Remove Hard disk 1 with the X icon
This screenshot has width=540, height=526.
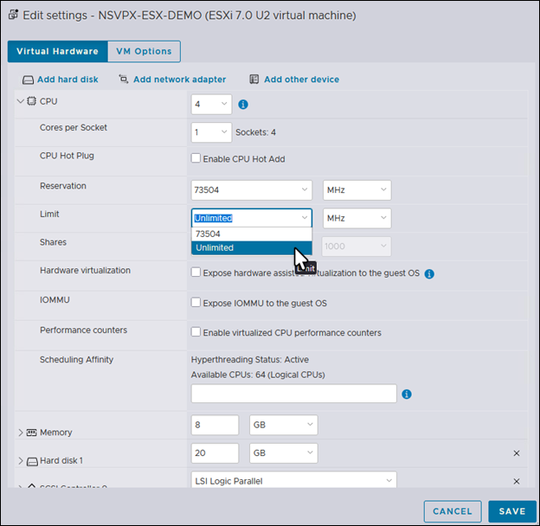(517, 453)
